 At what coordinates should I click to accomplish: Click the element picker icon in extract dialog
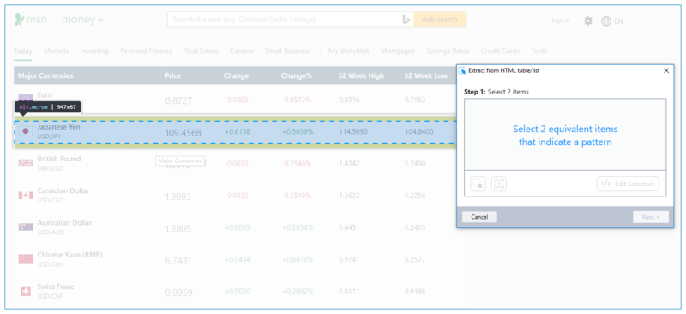point(478,184)
